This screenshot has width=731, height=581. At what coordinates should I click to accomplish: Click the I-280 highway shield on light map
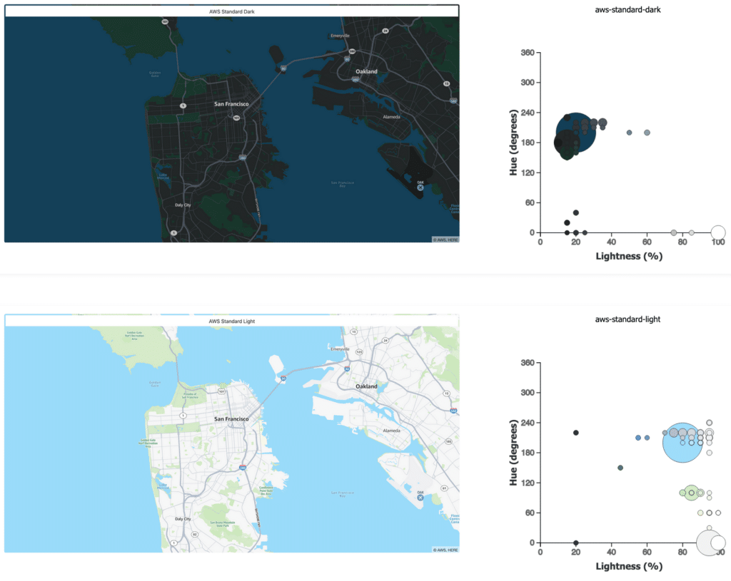point(243,468)
